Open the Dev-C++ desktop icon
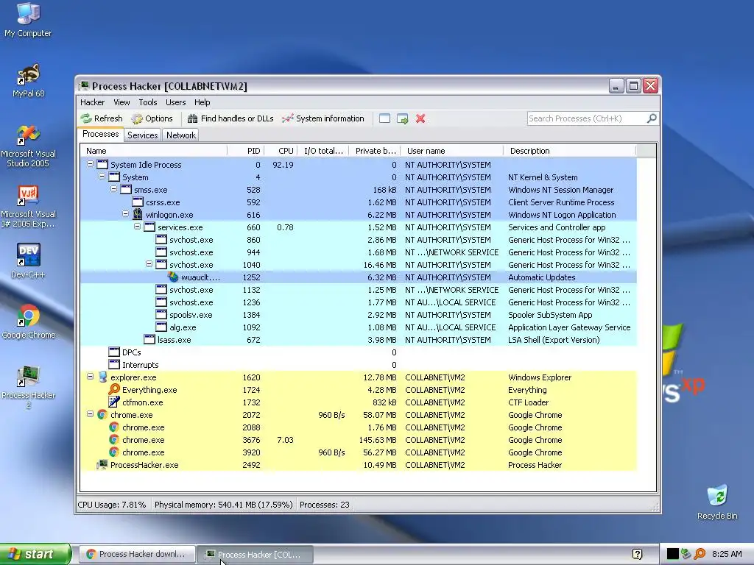754x565 pixels. [29, 261]
